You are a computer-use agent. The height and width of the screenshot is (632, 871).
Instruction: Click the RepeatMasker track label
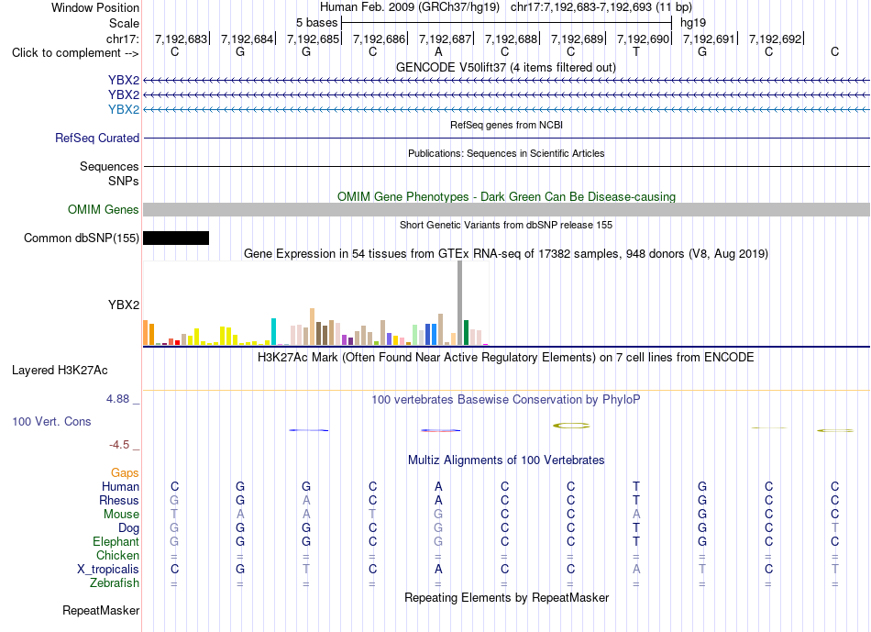coord(101,610)
